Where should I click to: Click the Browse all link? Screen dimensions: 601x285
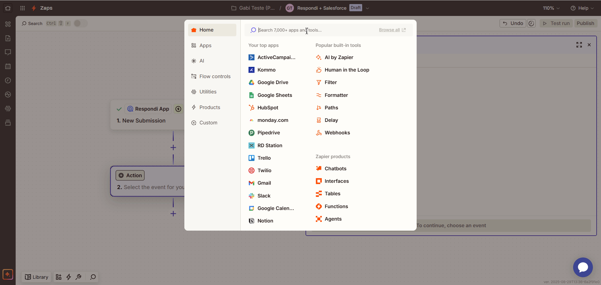(392, 30)
